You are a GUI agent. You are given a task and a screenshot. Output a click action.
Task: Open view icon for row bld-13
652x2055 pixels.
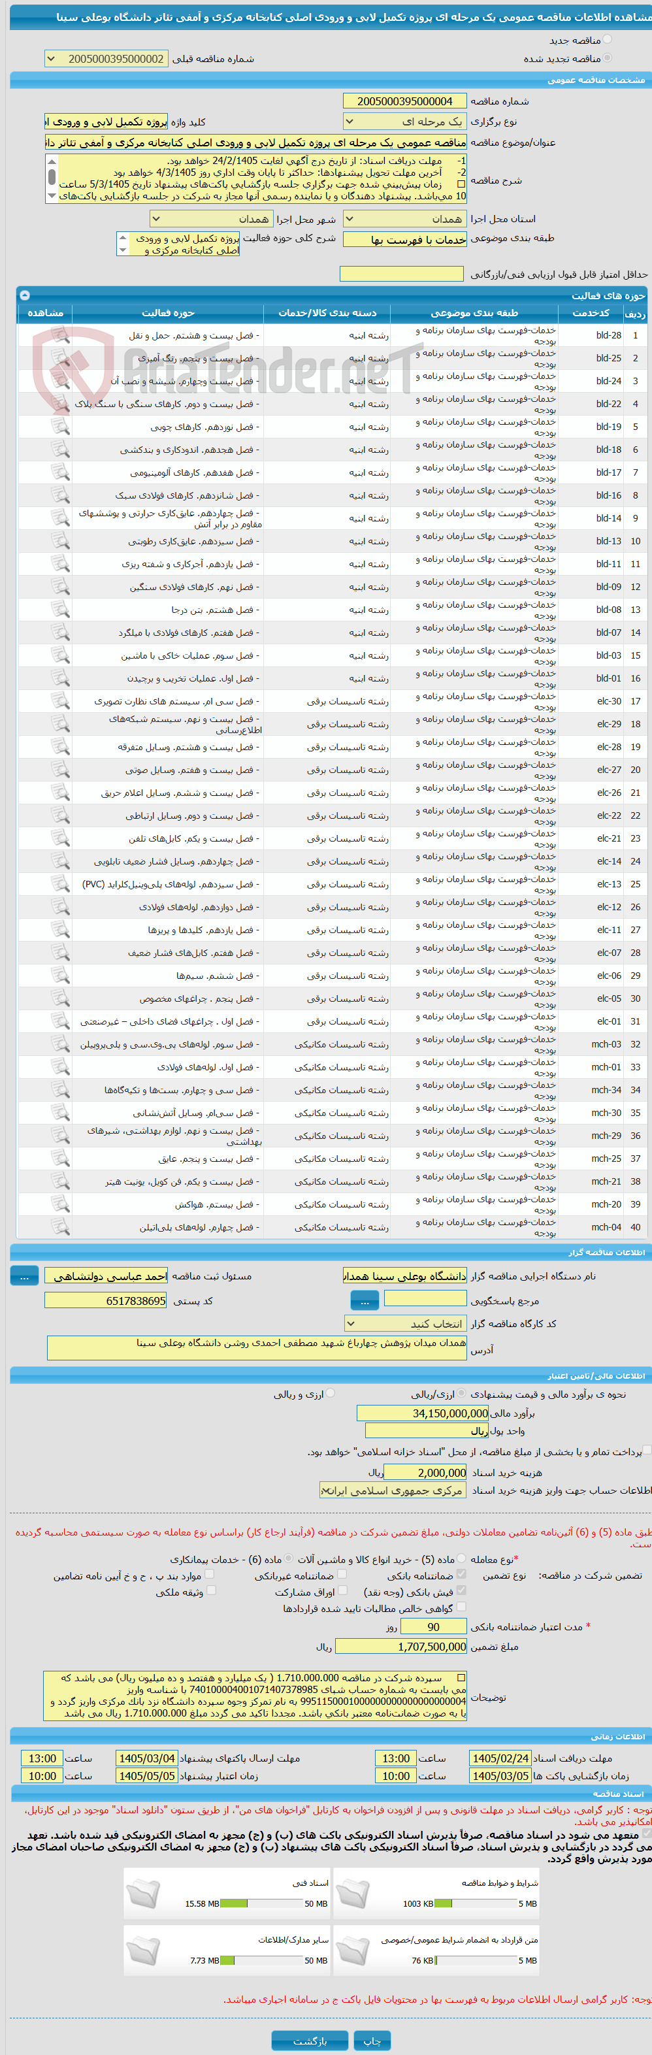[x=60, y=541]
